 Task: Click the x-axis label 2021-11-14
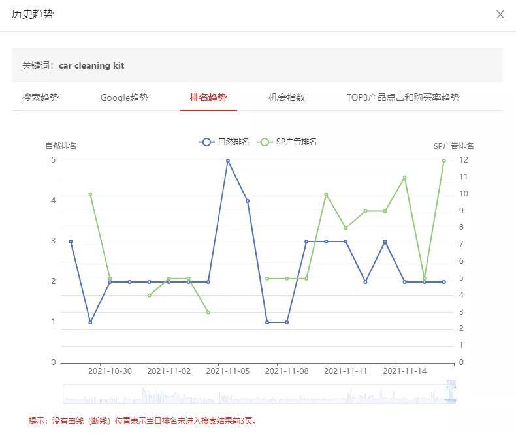pyautogui.click(x=405, y=371)
